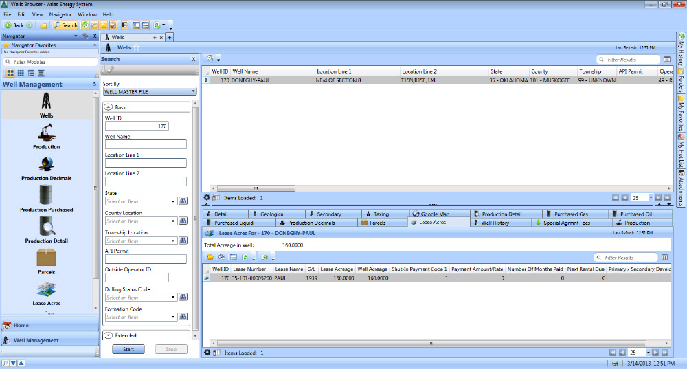This screenshot has width=687, height=369.
Task: Open the Wells module in the Navigator
Action: coord(47,105)
